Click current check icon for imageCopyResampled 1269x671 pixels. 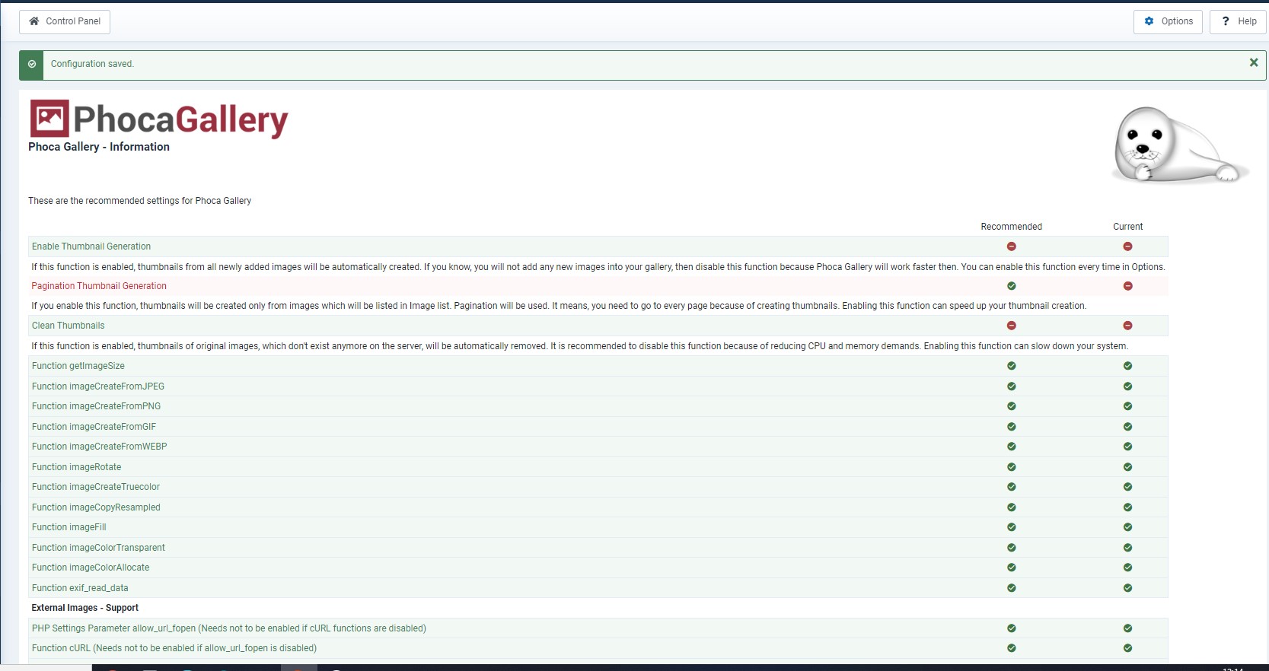pyautogui.click(x=1128, y=507)
